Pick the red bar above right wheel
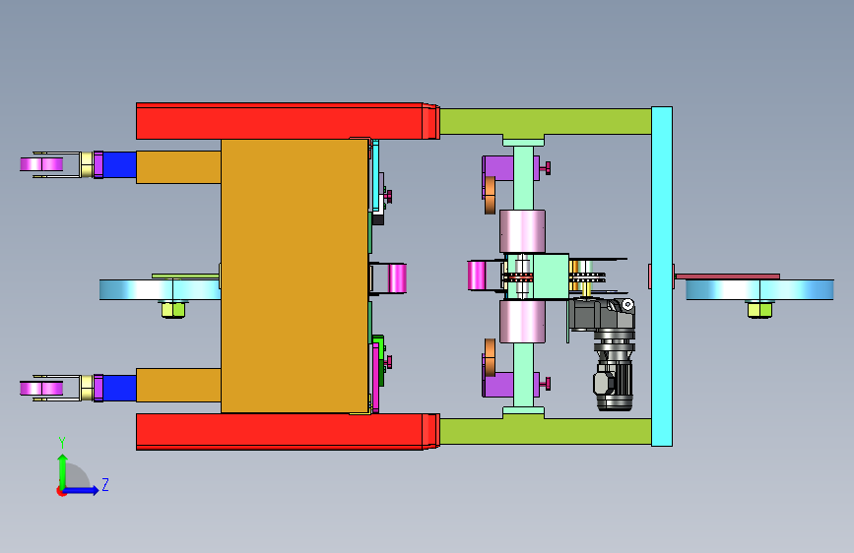The height and width of the screenshot is (553, 854). click(728, 276)
